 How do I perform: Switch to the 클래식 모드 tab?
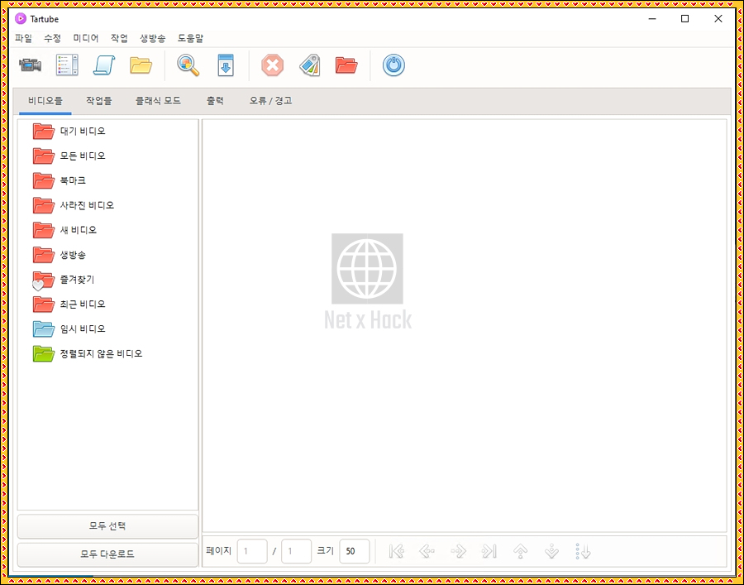click(x=158, y=101)
